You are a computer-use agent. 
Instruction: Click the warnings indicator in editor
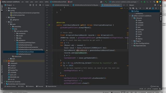[122, 8]
